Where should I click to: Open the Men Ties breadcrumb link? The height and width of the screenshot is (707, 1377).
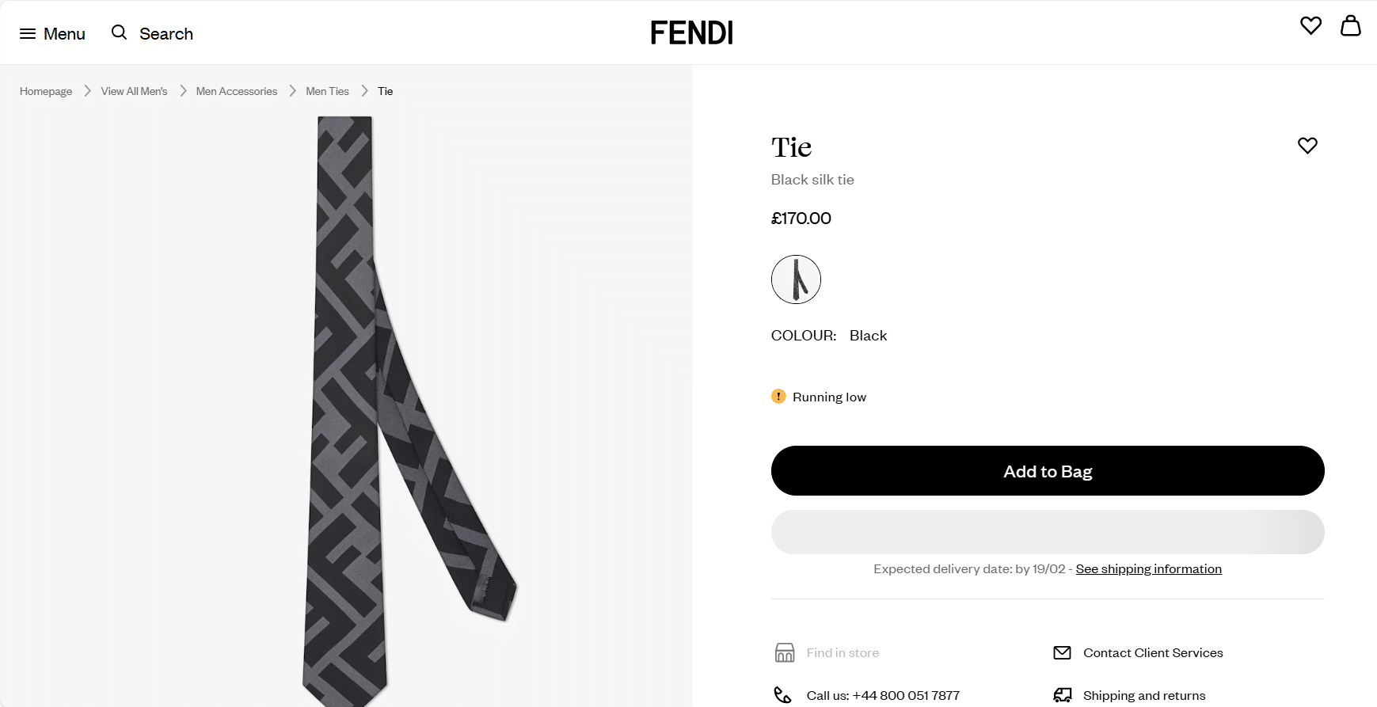(x=327, y=91)
